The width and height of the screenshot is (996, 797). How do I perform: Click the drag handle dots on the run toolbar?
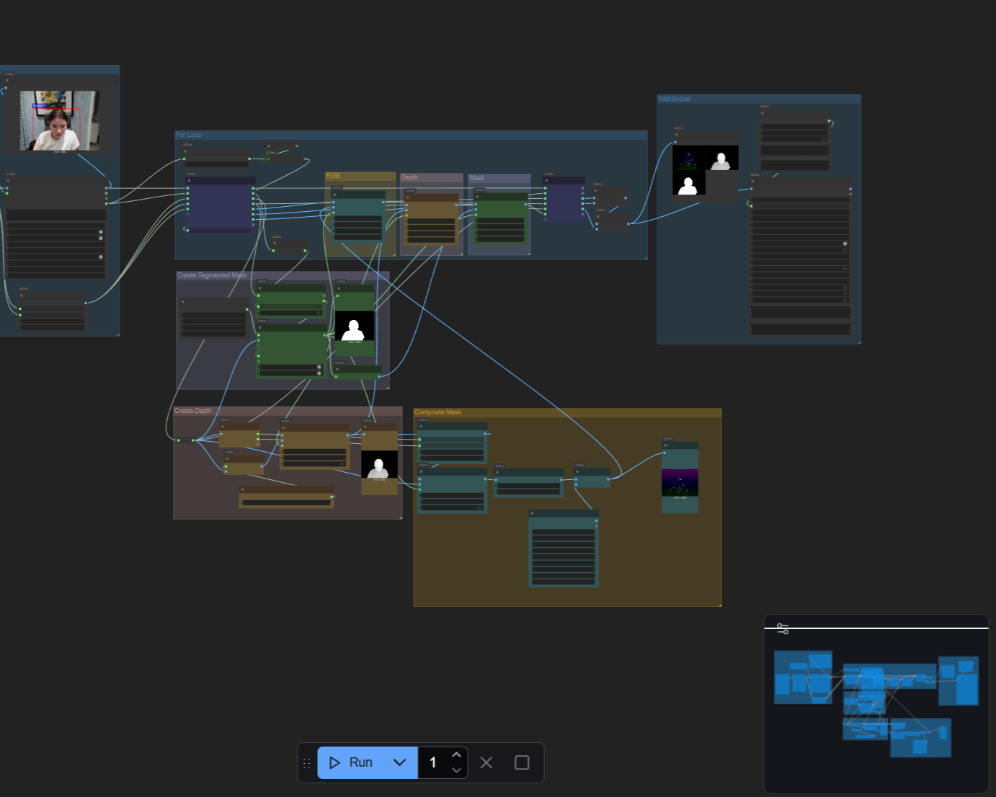(307, 762)
